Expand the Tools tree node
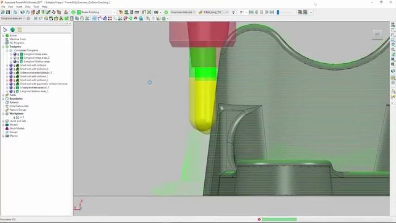This screenshot has width=396, height=223. click(x=3, y=95)
